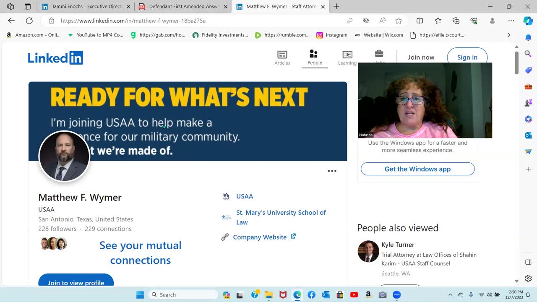Toggle the vertical tabs actions menu
The image size is (537, 302).
point(28,6)
